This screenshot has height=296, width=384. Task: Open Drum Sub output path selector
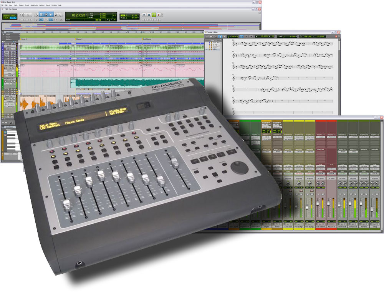pyautogui.click(x=342, y=169)
